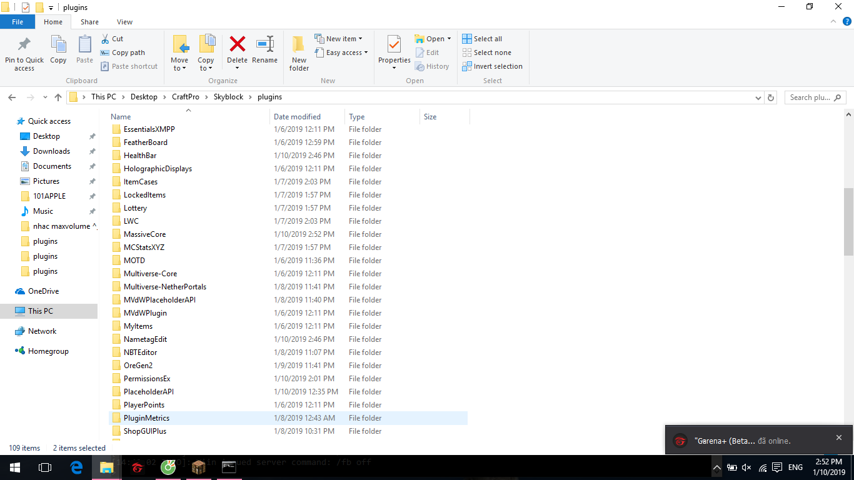Switch to the View ribbon tab
854x480 pixels.
point(124,22)
